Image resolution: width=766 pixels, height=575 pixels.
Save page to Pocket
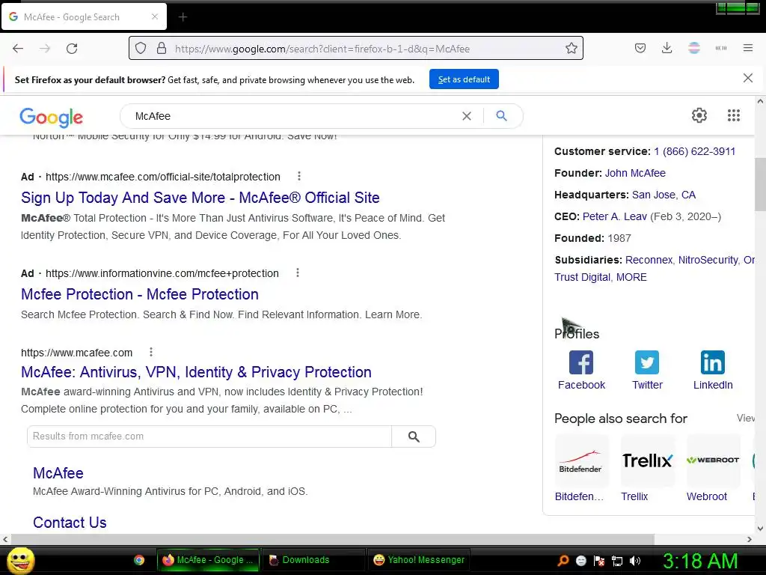(x=640, y=48)
